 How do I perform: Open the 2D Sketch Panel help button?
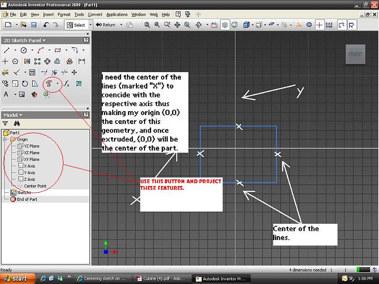(86, 40)
